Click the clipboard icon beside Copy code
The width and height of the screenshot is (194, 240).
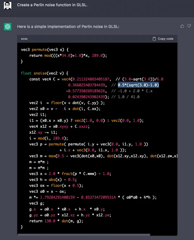[154, 39]
